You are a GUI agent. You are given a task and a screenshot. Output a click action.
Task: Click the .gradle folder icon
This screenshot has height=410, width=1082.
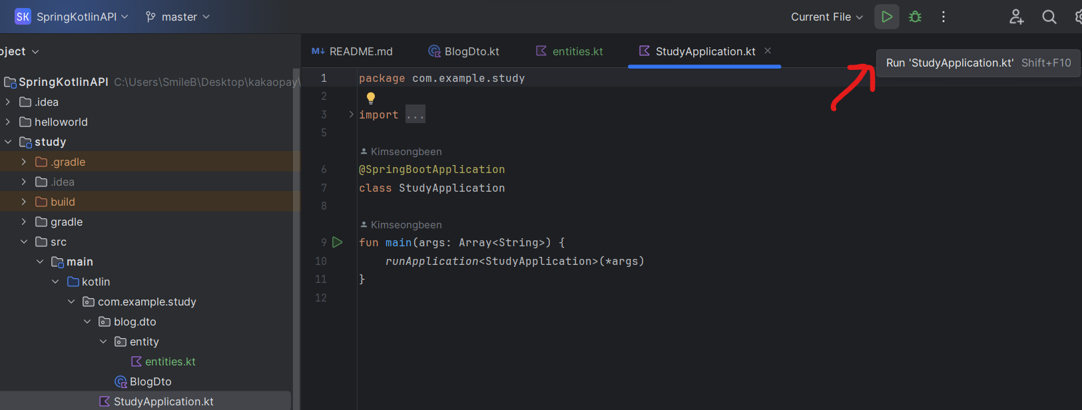[x=41, y=162]
